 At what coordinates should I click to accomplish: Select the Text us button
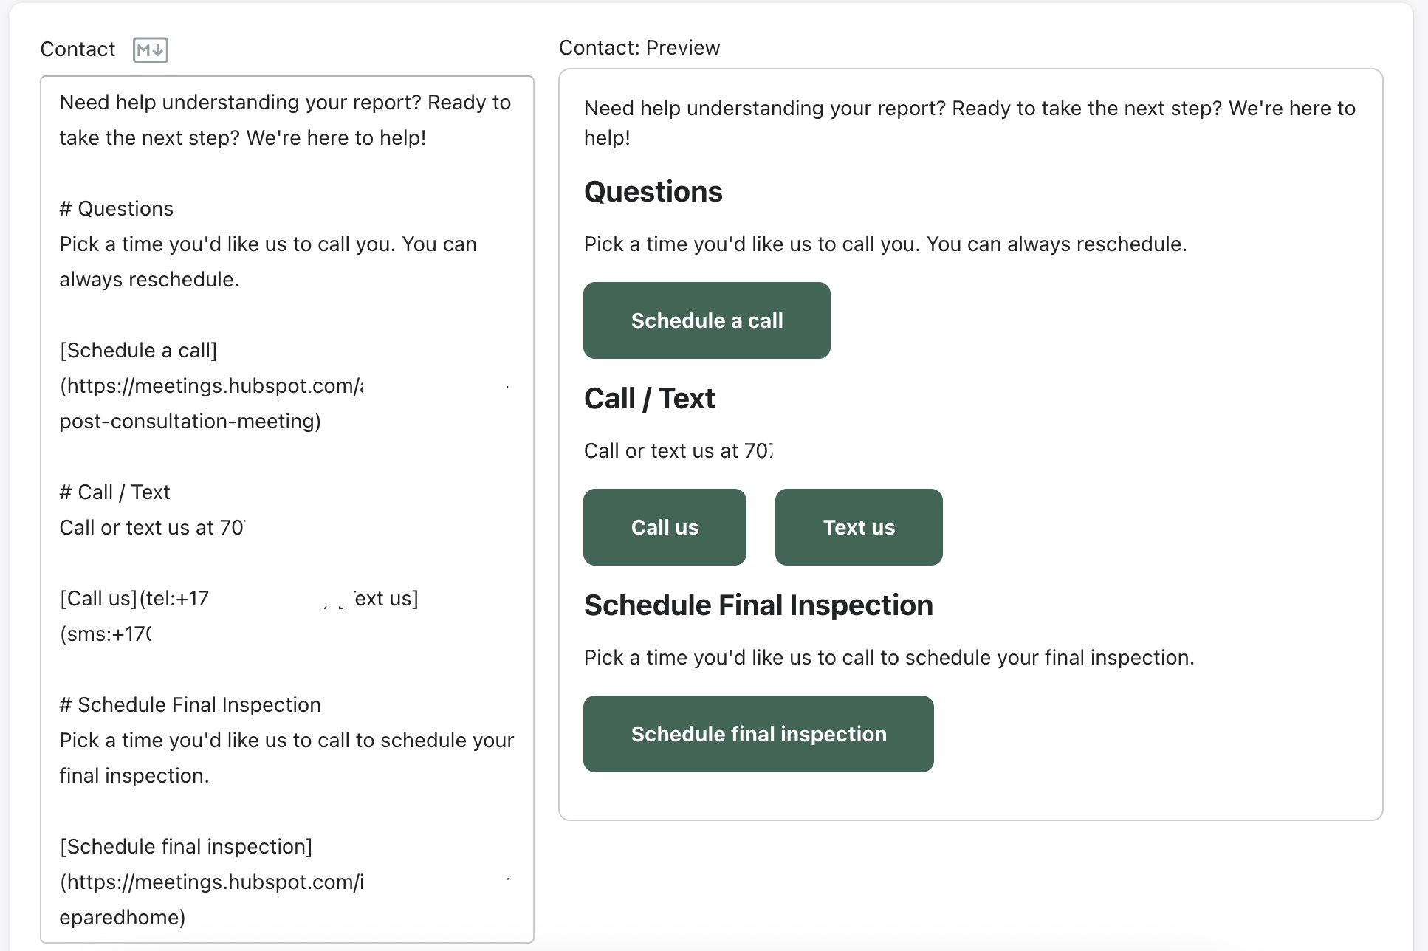(x=859, y=527)
